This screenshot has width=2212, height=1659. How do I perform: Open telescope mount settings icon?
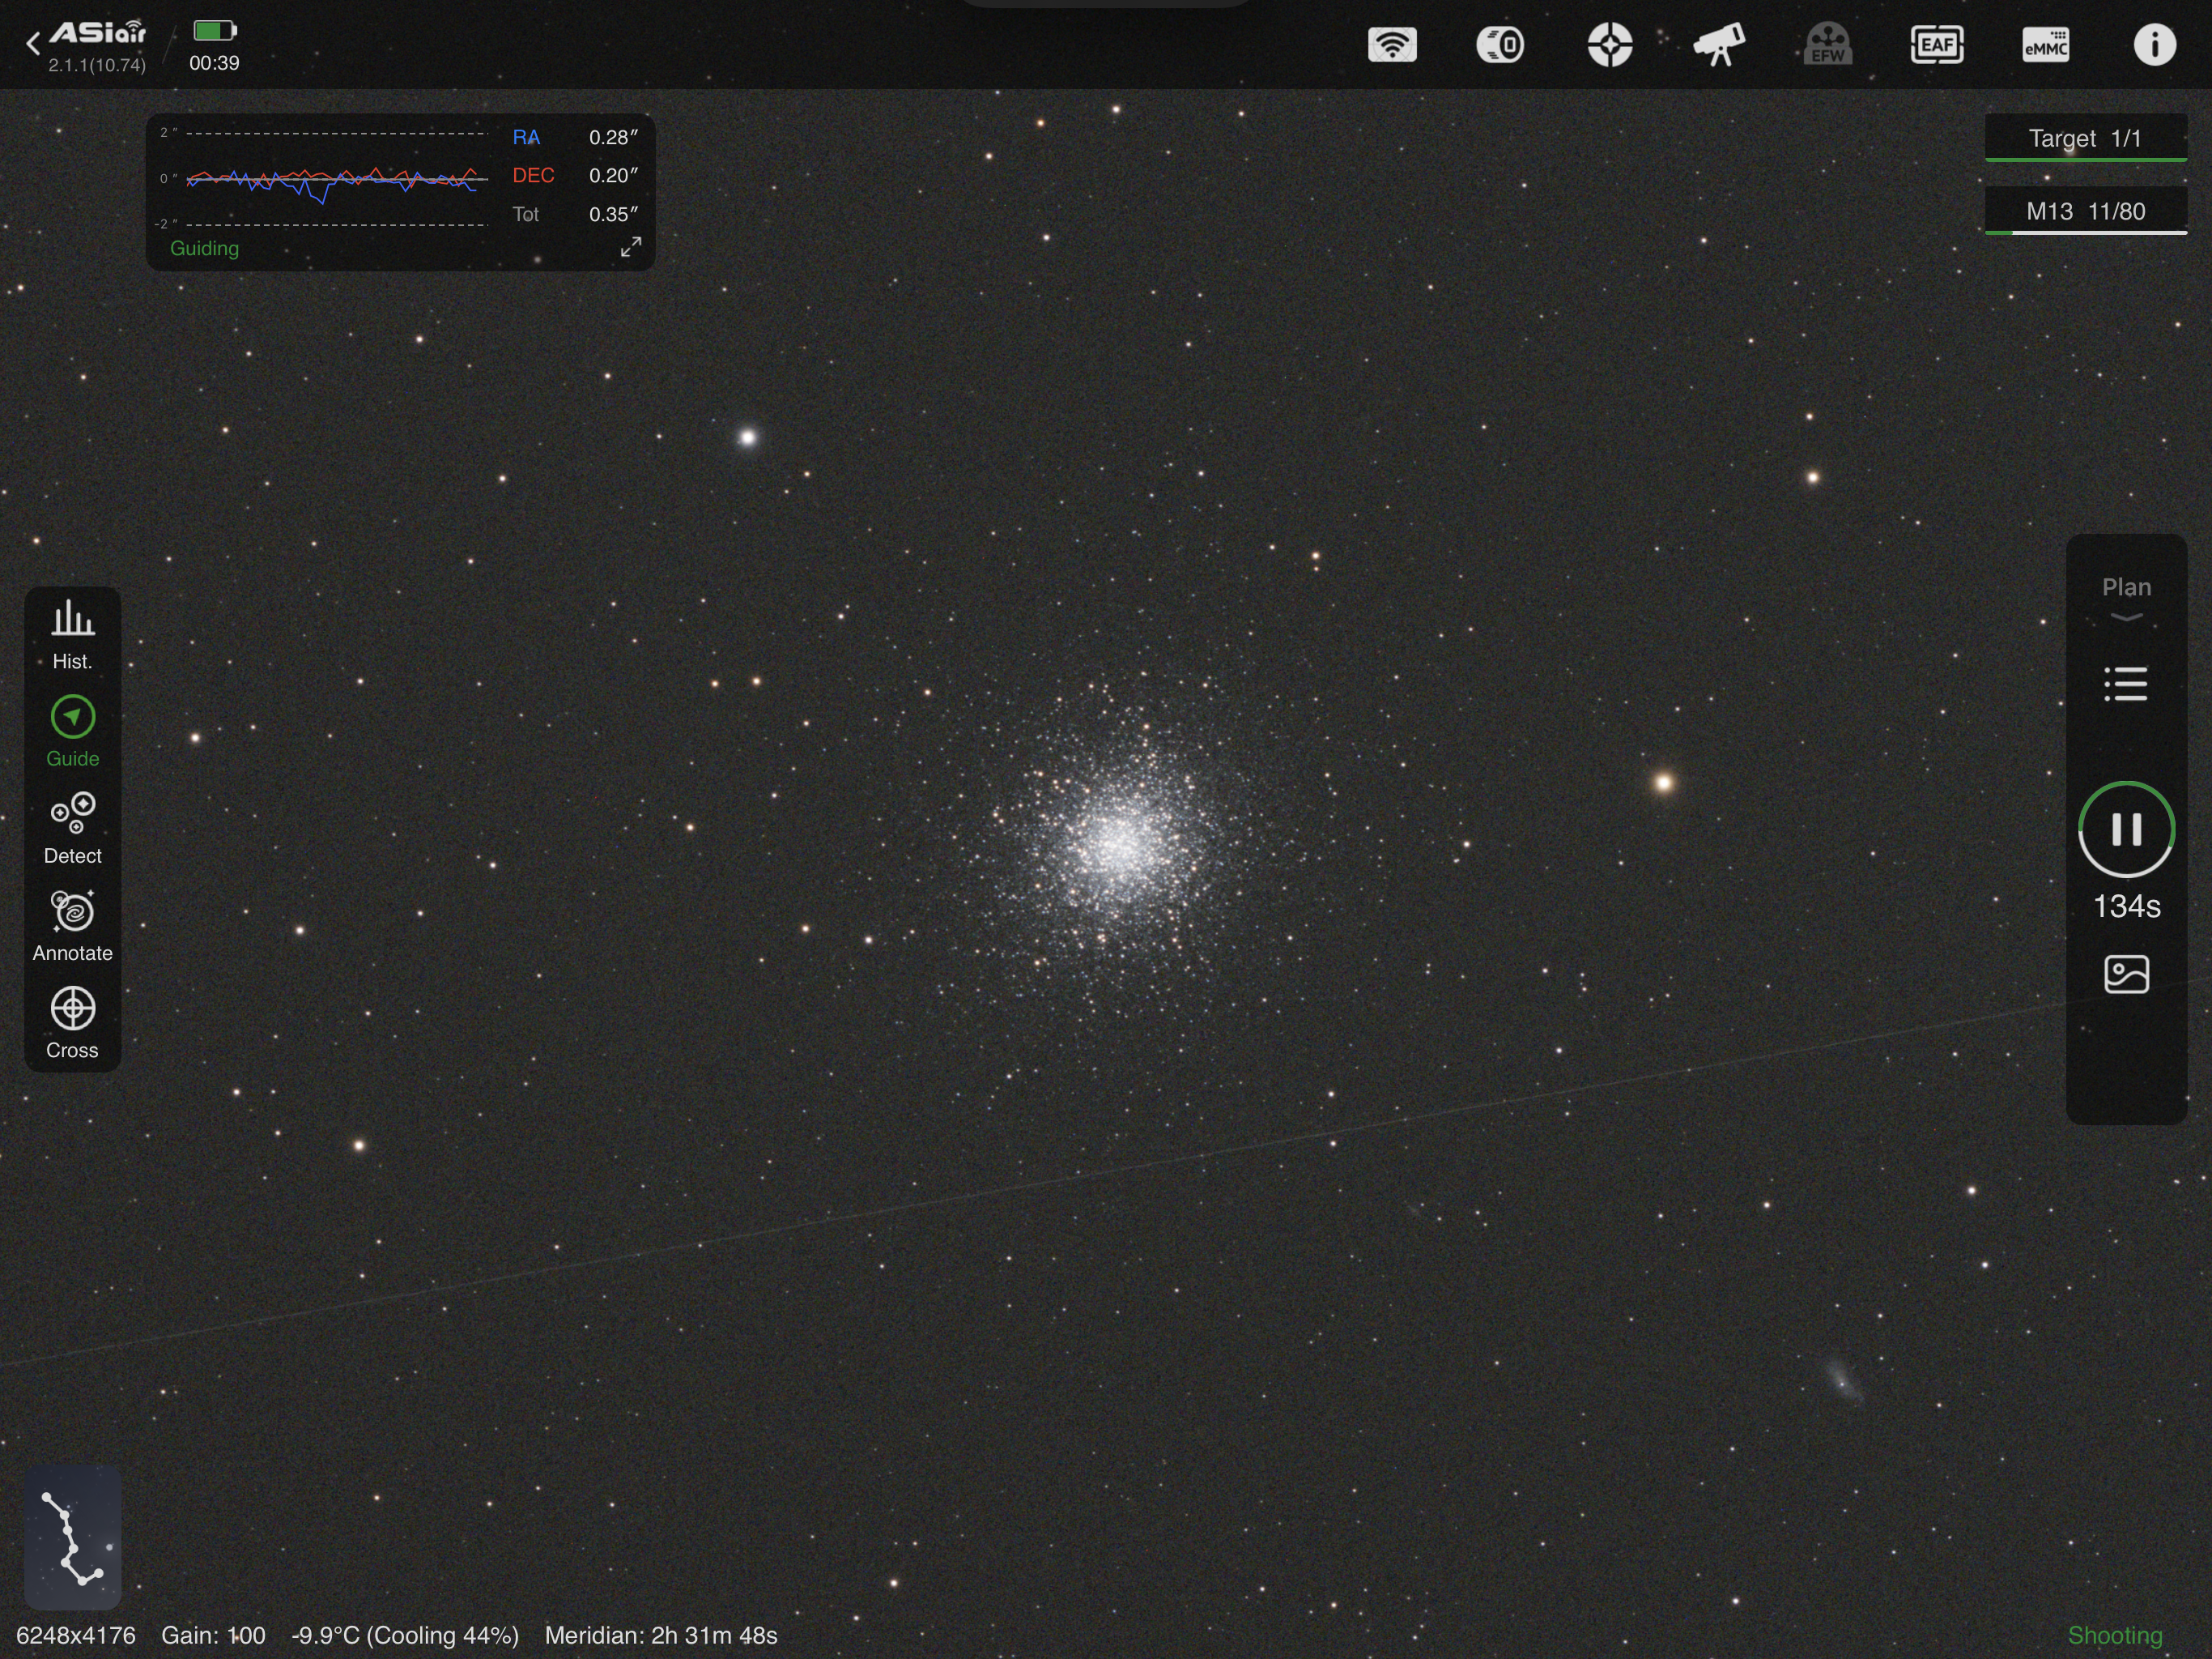click(x=1719, y=45)
